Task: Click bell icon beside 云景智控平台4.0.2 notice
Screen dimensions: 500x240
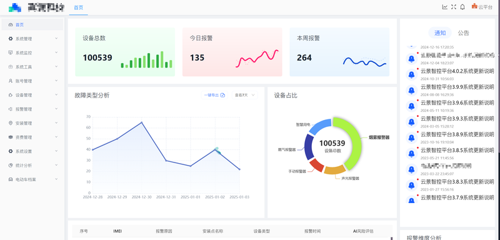Action: (412, 74)
